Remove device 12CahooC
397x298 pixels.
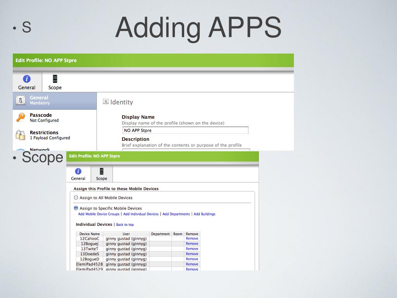tap(192, 239)
